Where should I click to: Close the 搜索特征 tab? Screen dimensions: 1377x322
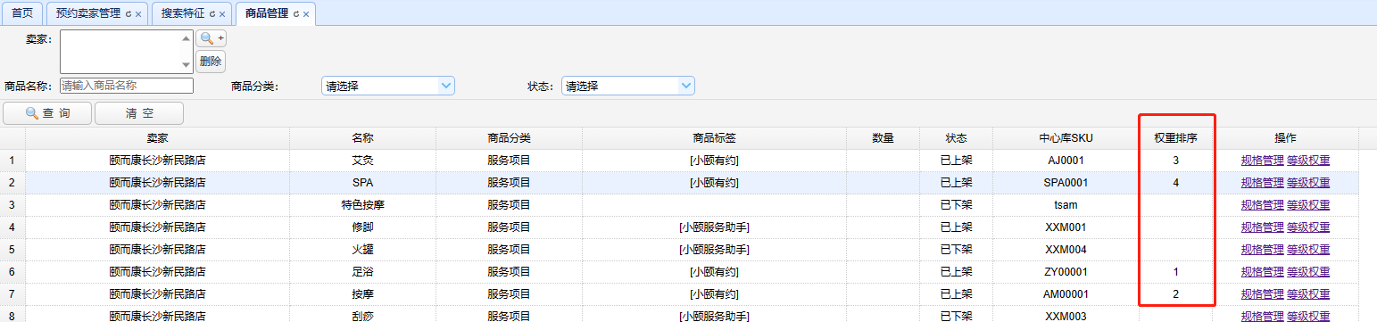click(x=223, y=14)
